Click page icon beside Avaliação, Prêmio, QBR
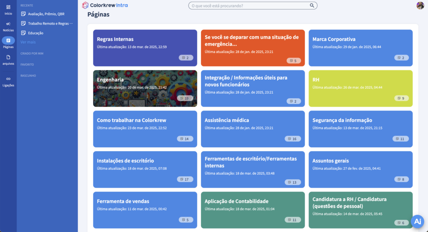 23,14
